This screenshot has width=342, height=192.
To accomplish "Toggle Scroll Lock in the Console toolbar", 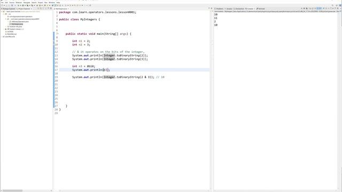I will point(313,9).
